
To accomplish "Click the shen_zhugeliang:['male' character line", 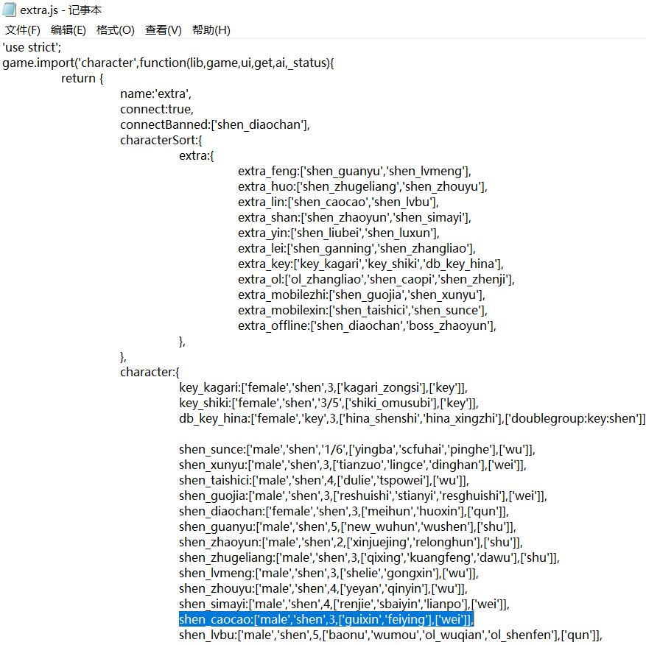I will click(369, 557).
